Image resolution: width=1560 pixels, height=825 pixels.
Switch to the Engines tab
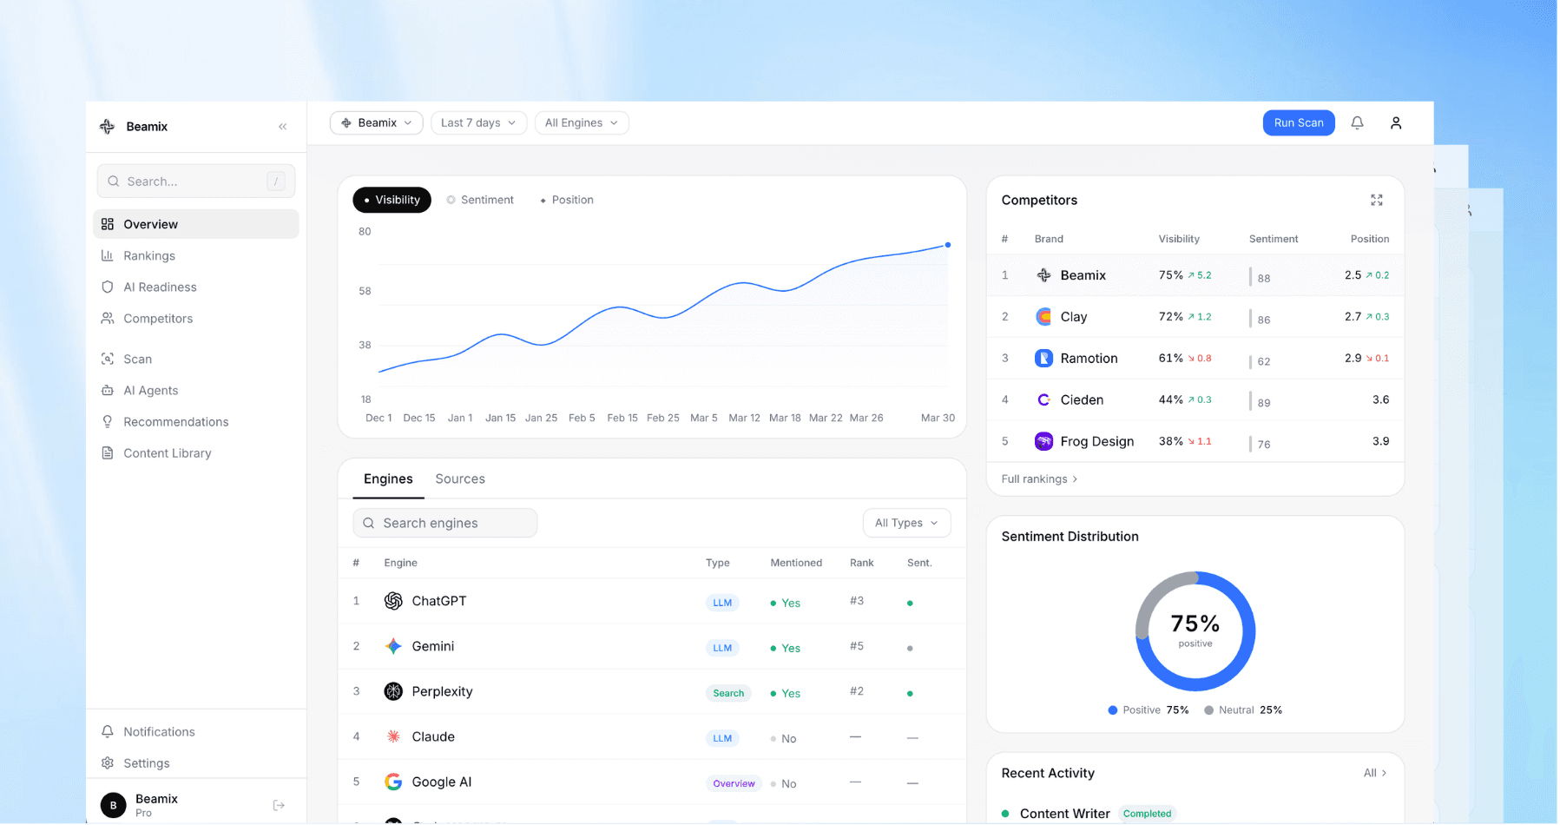(389, 479)
